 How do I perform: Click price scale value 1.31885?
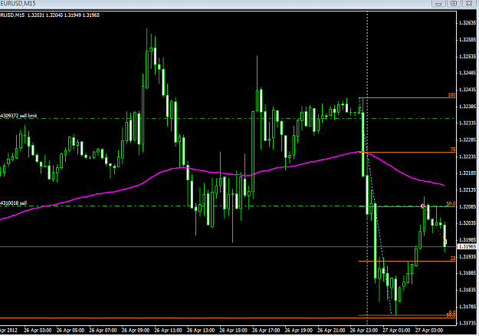pos(468,273)
